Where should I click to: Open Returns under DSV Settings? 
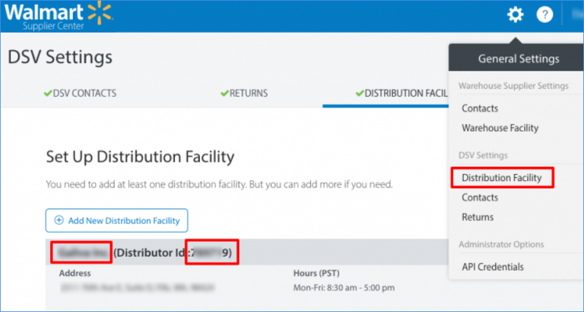pyautogui.click(x=477, y=217)
